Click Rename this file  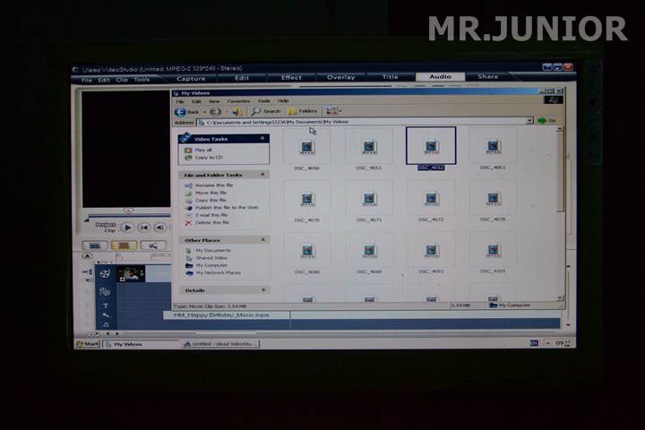pos(214,185)
